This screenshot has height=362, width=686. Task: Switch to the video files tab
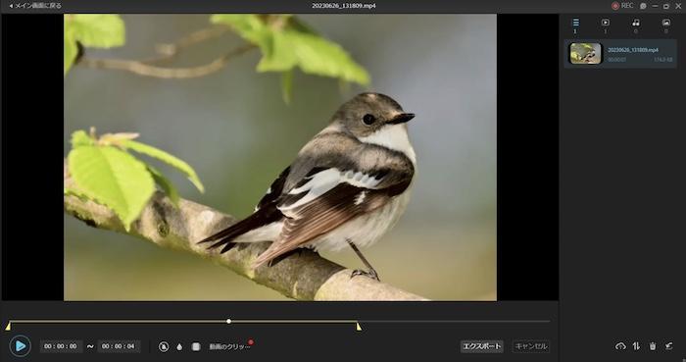pos(606,25)
